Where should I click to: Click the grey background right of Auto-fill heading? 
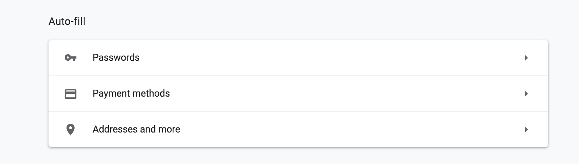[294, 22]
